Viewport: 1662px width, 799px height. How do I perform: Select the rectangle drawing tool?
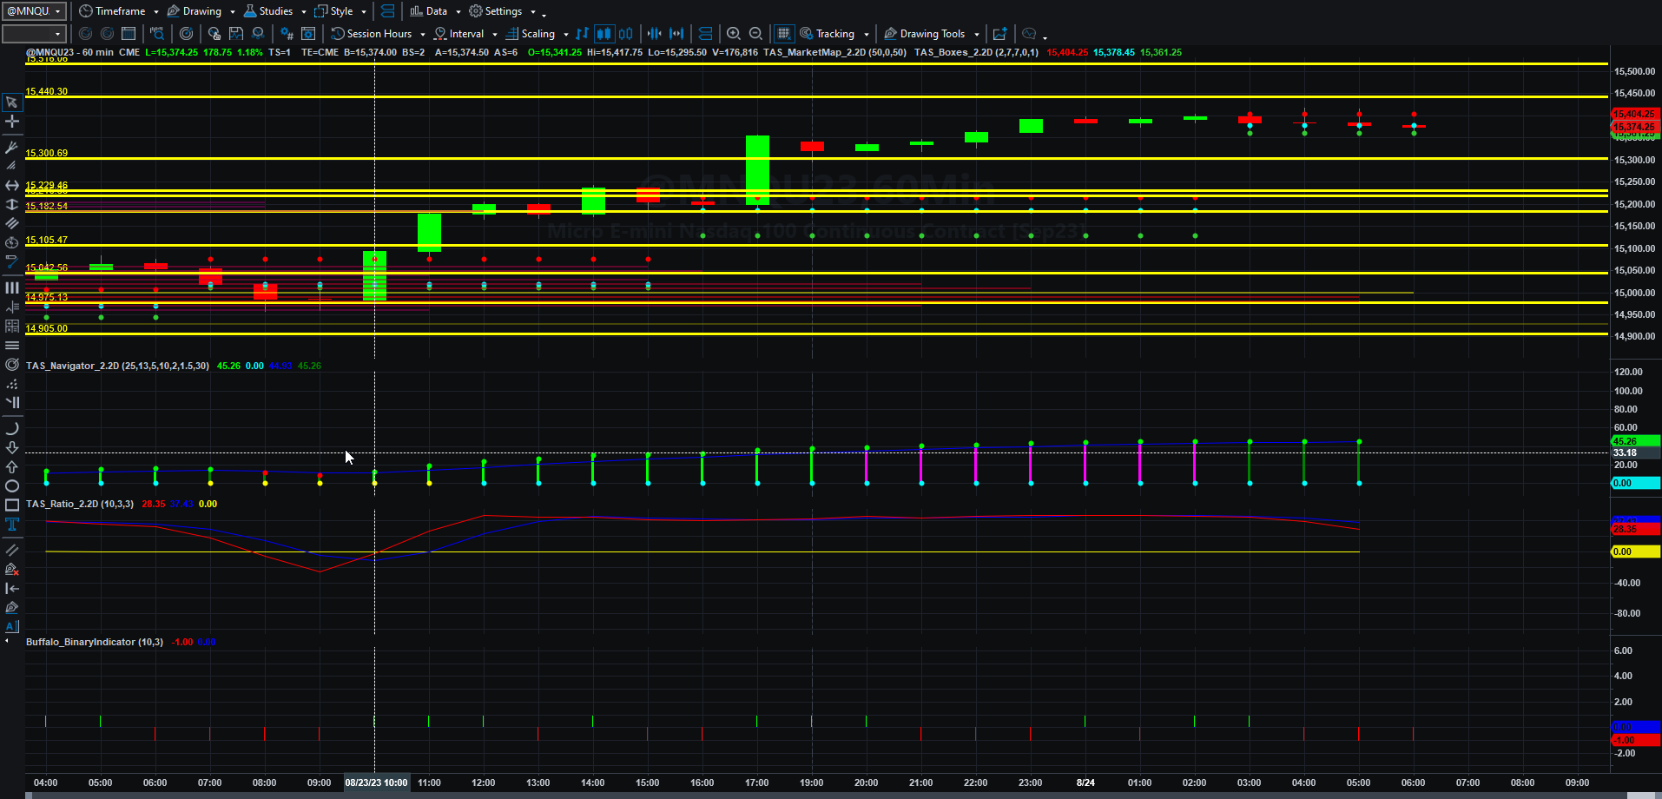12,505
